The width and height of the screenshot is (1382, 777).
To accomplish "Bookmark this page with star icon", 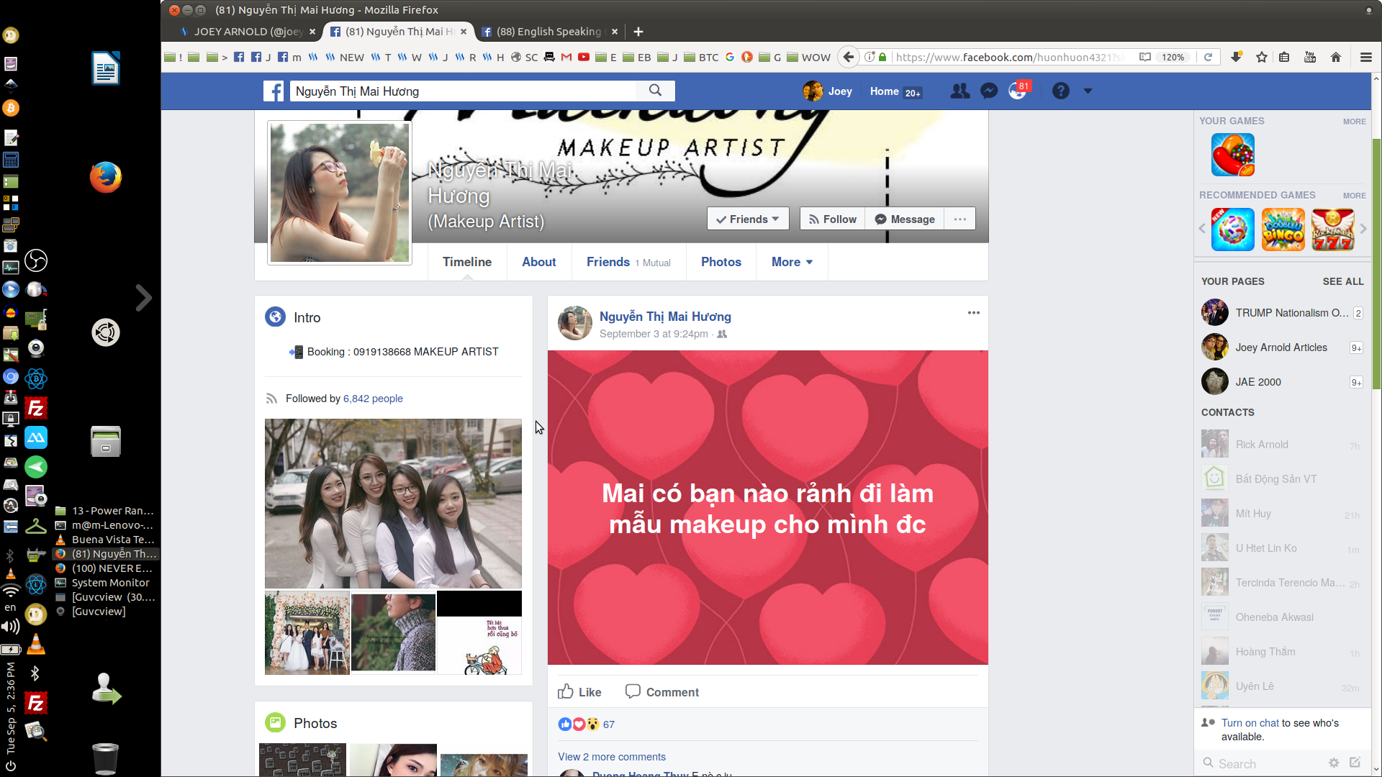I will coord(1261,57).
